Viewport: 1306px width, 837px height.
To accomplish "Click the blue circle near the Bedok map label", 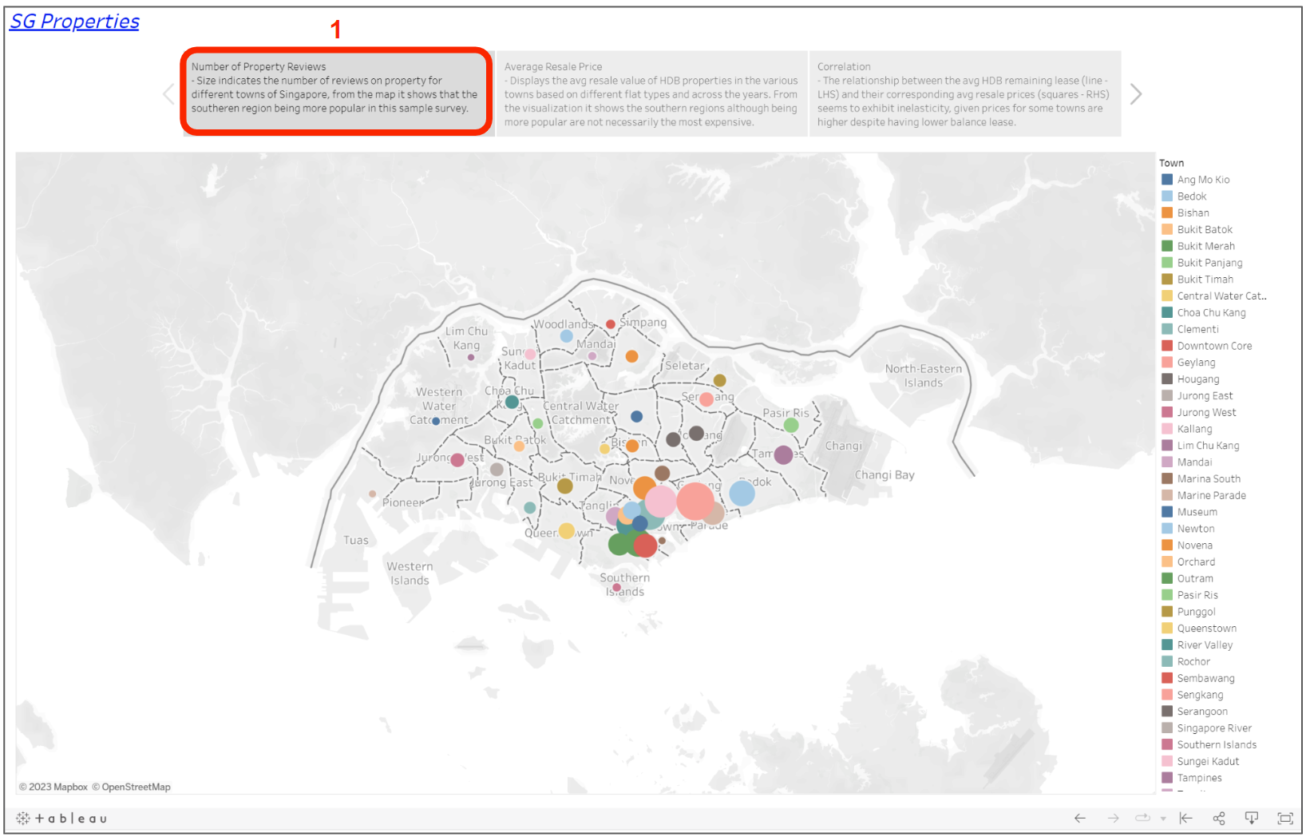I will click(x=742, y=493).
